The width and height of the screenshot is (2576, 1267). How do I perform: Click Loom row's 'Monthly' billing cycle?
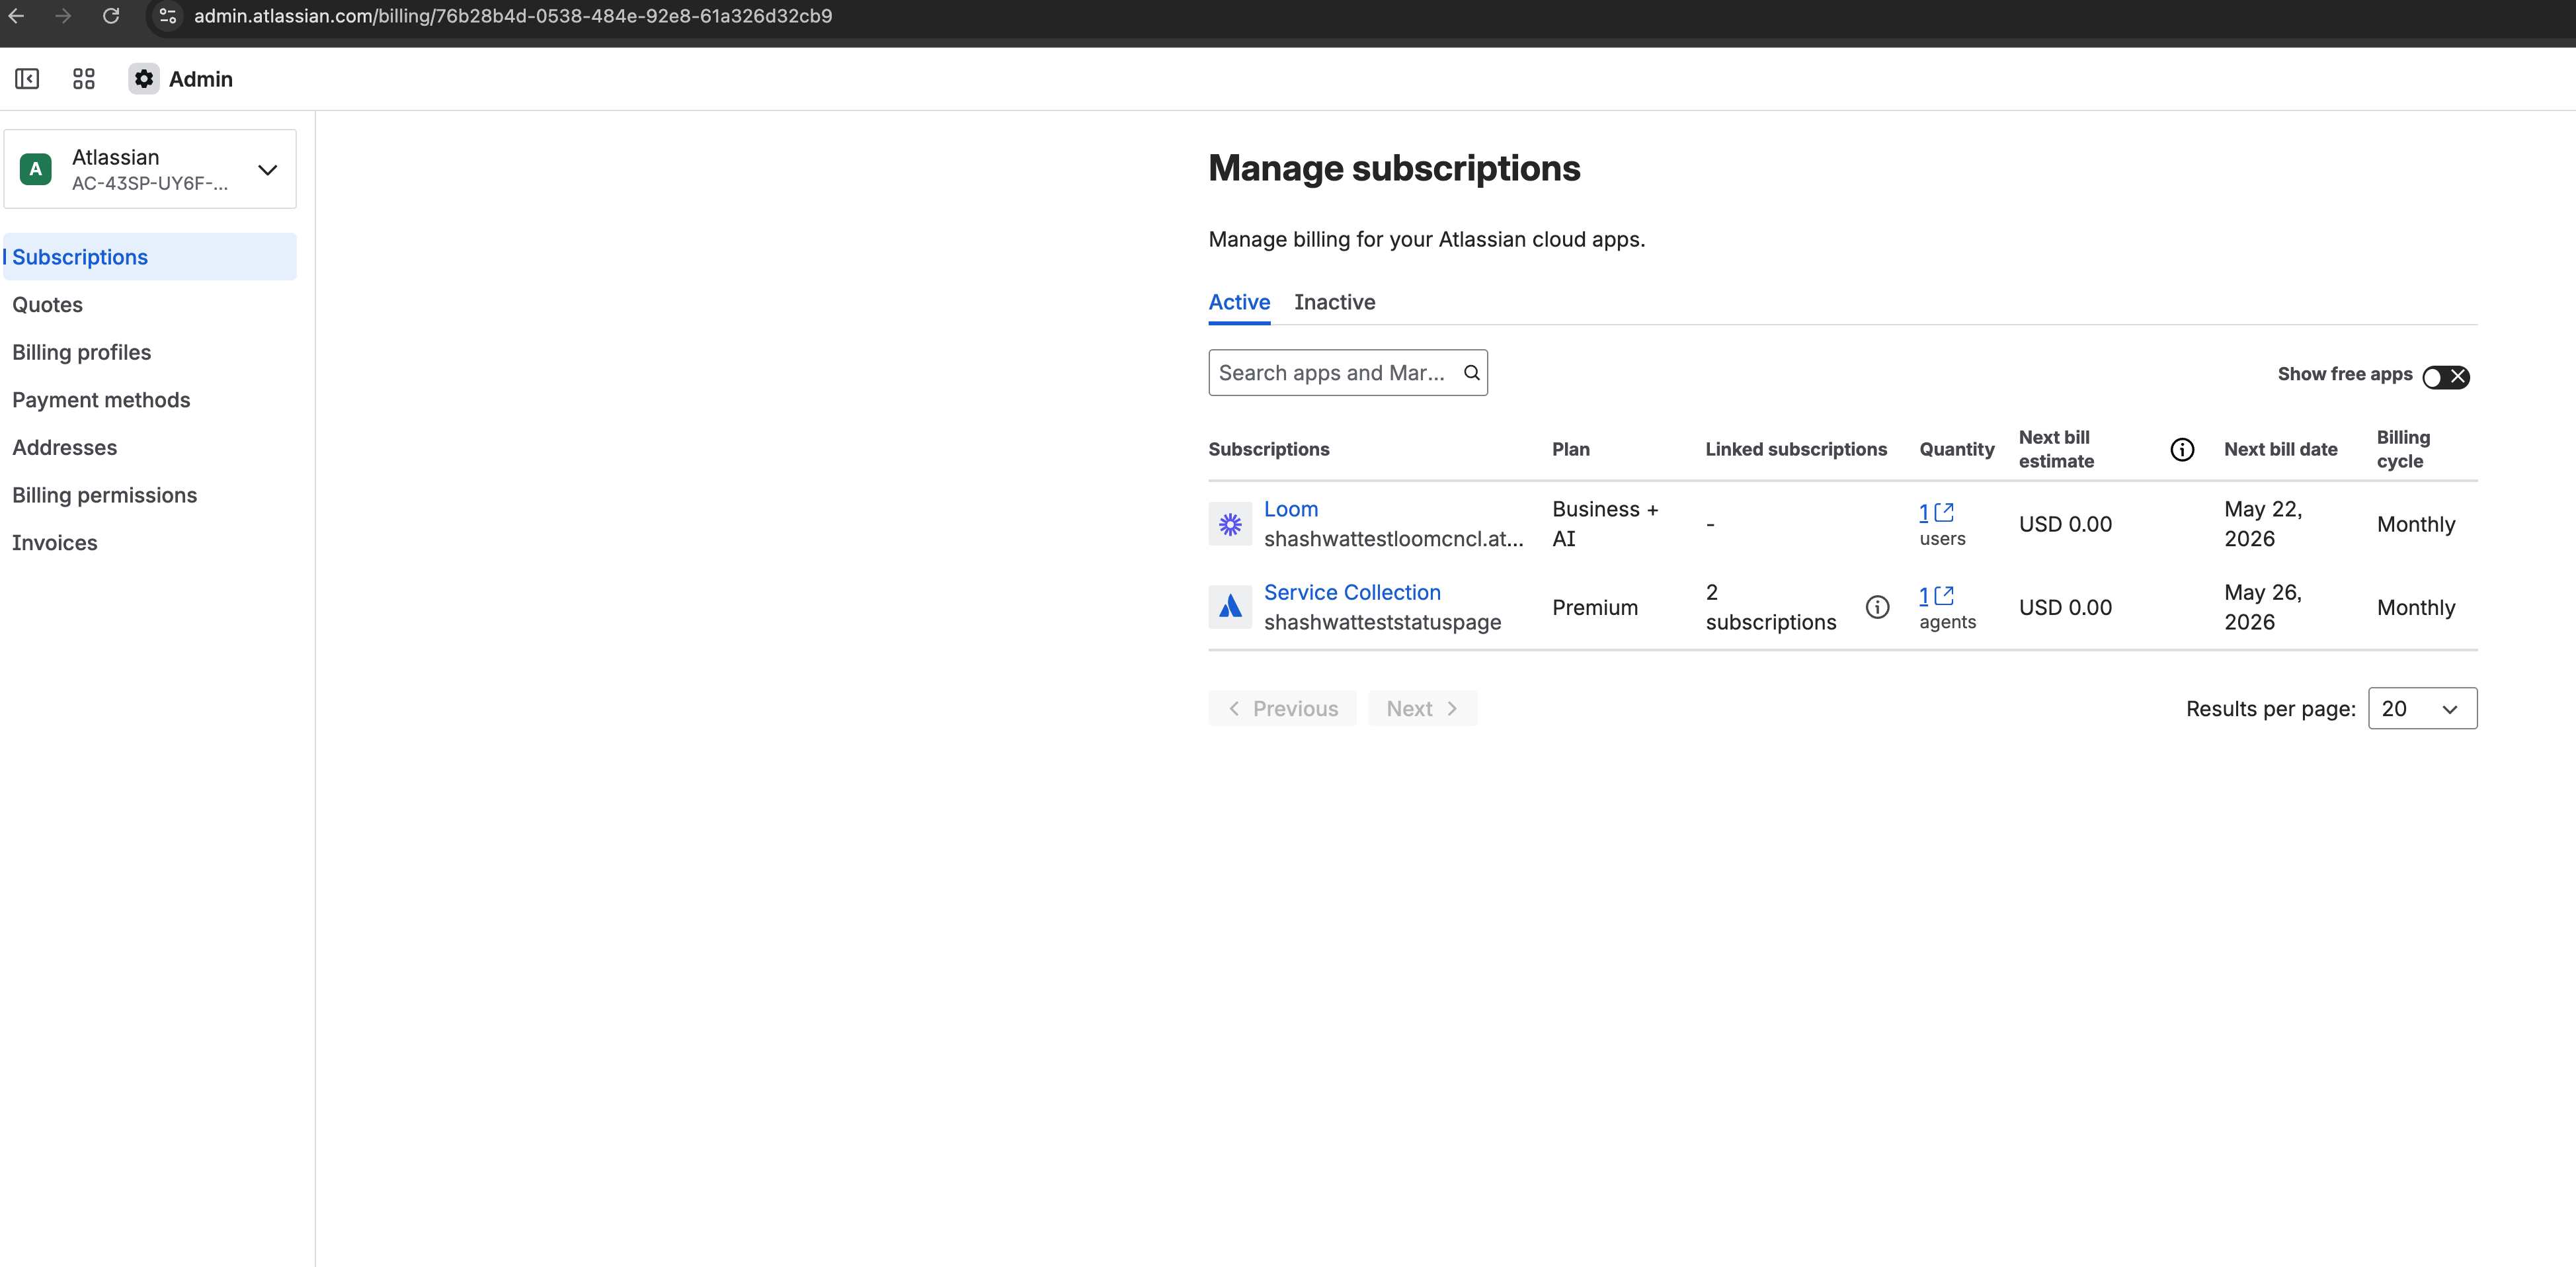(2416, 525)
